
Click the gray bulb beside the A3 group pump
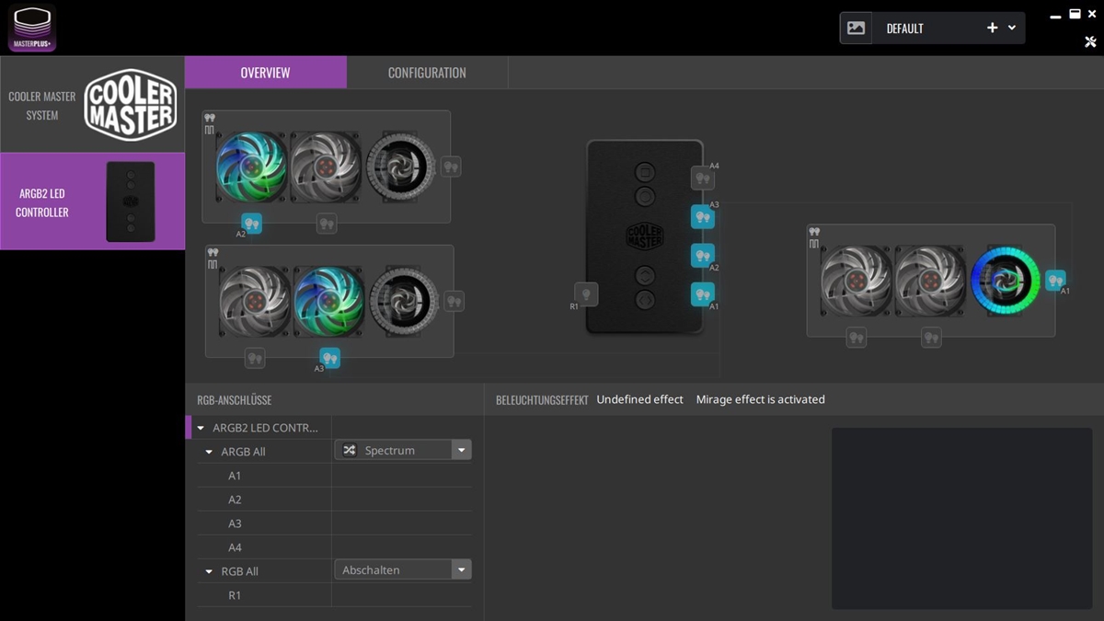coord(454,301)
